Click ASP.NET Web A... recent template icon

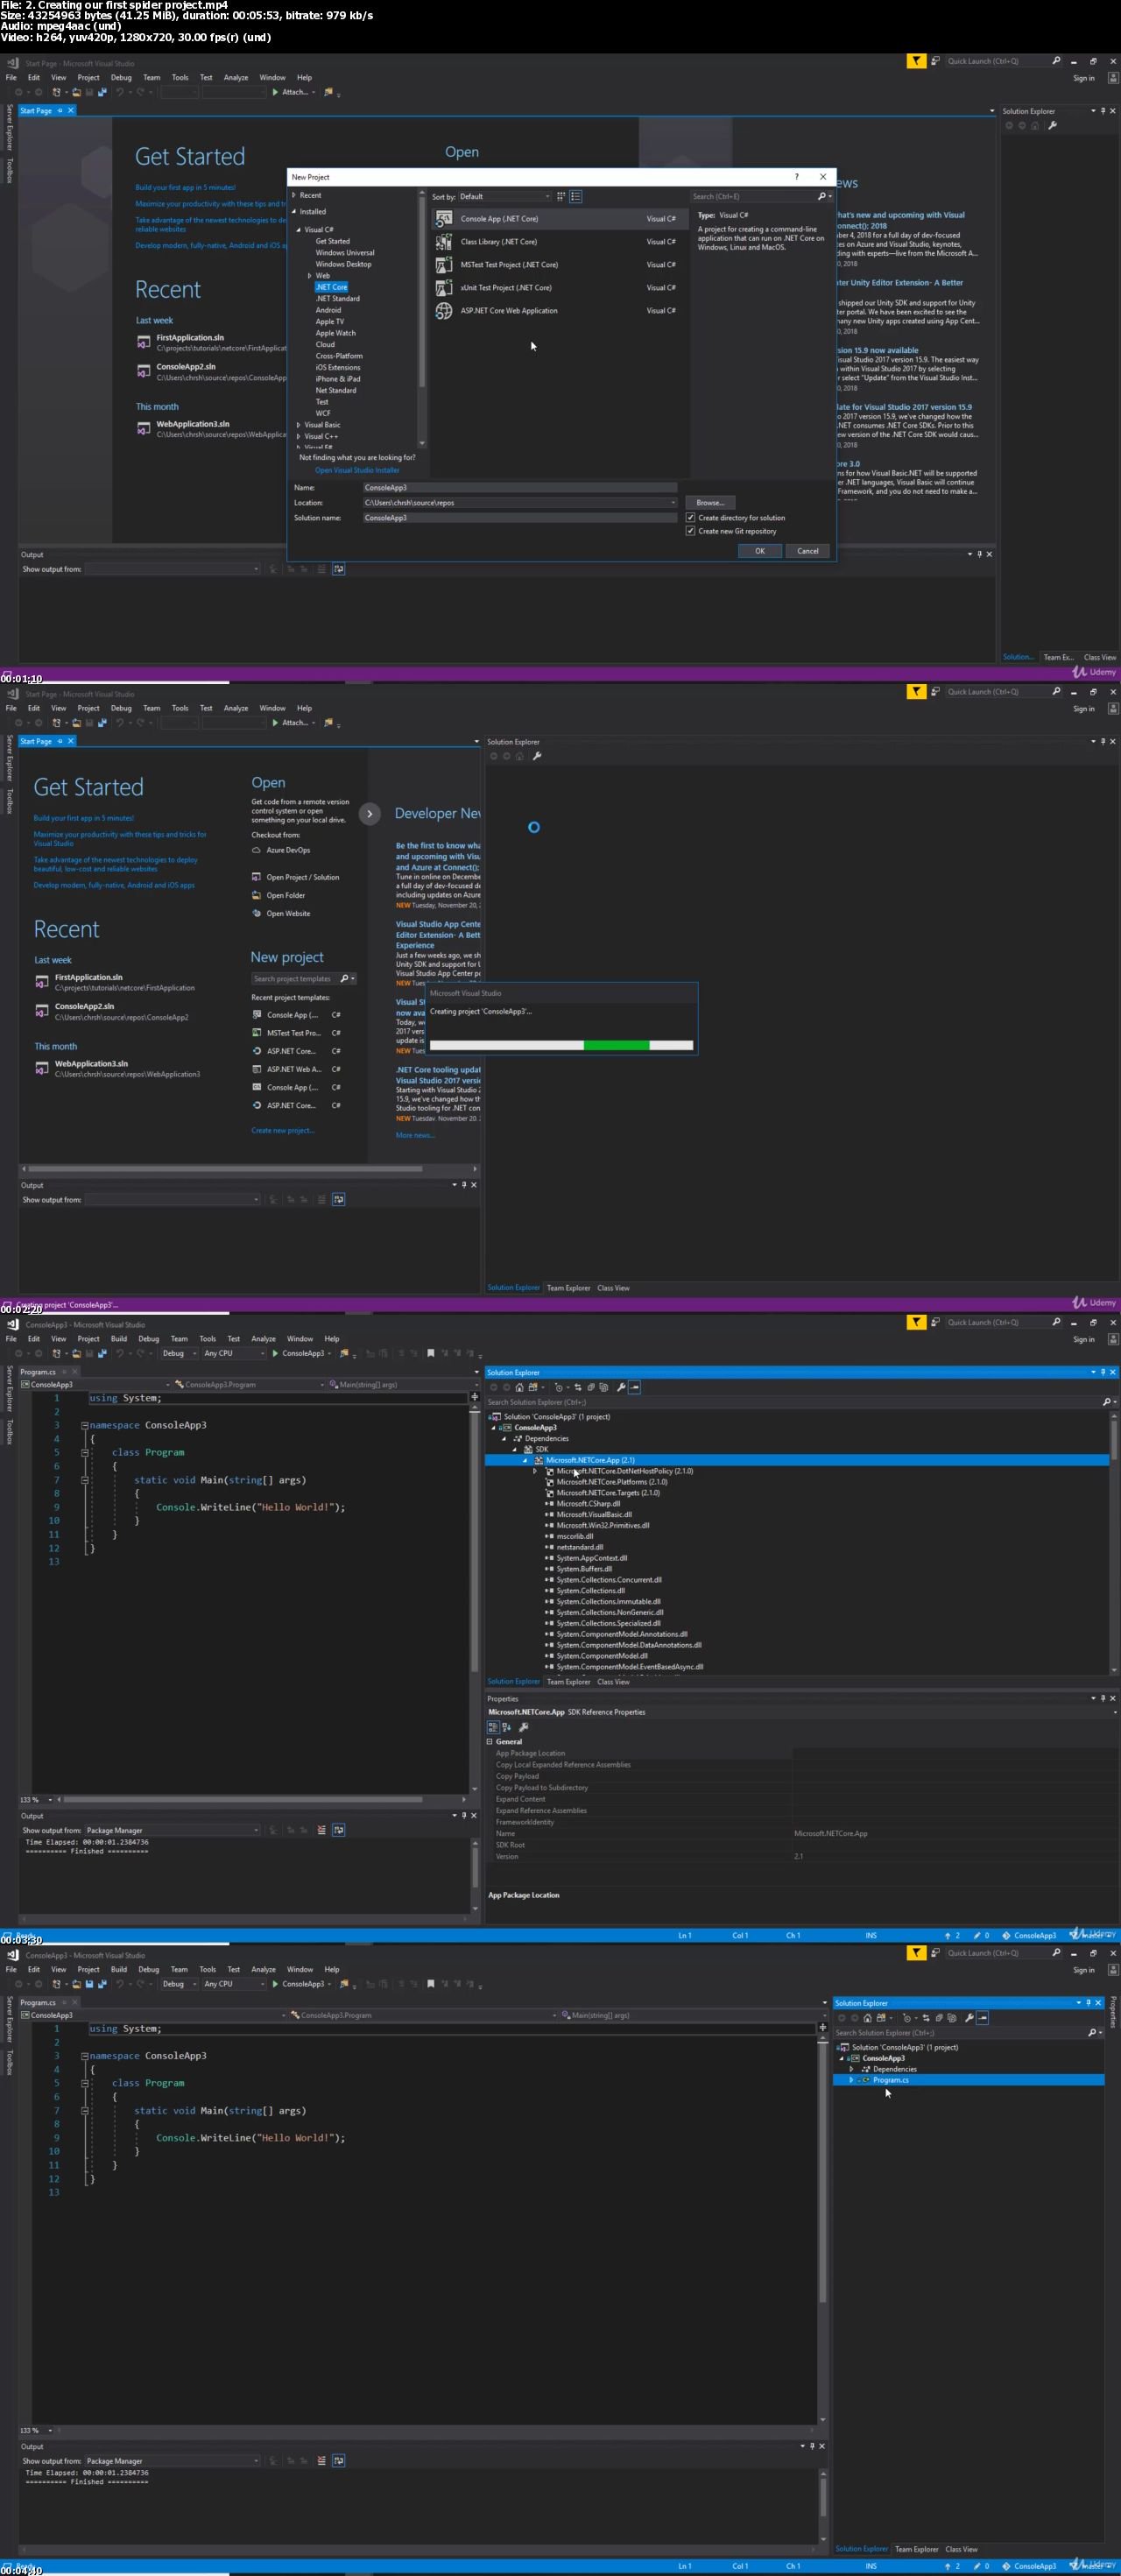point(257,1069)
